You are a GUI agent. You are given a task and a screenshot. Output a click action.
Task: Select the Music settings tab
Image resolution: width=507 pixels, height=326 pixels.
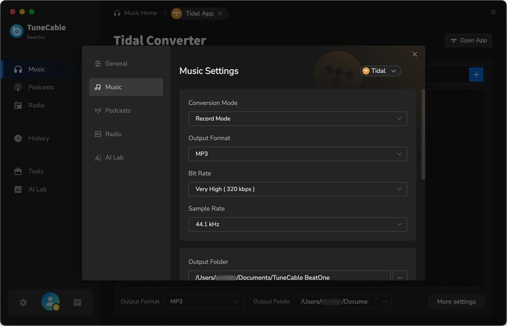(125, 87)
